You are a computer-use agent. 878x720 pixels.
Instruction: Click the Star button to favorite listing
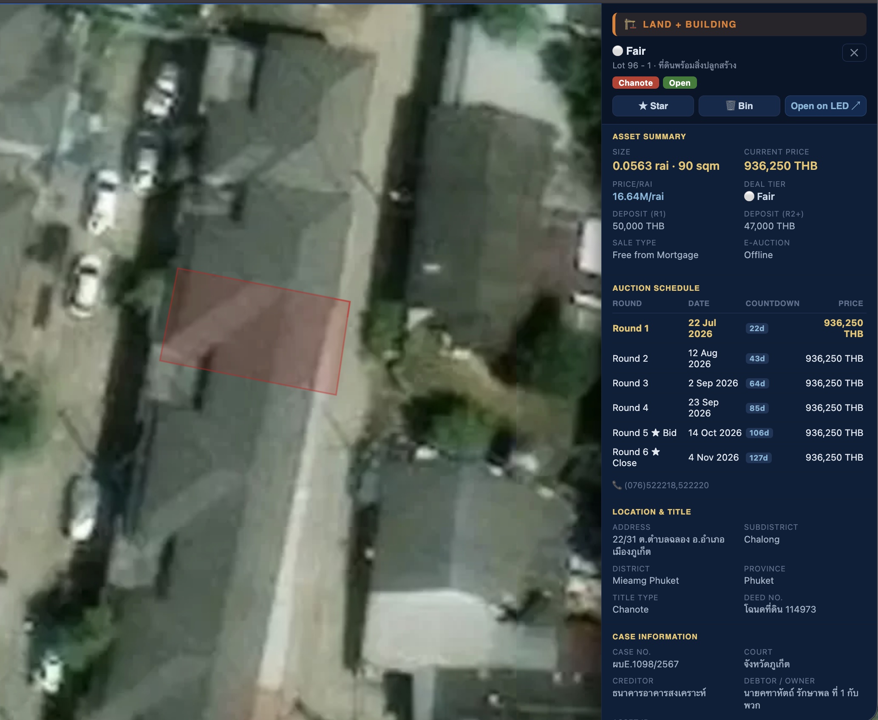653,106
